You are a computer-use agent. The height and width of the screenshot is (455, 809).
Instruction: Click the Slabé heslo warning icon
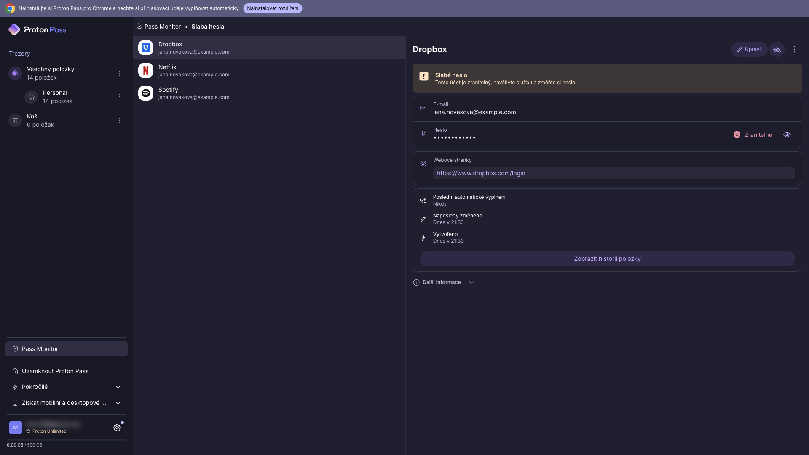click(x=424, y=76)
